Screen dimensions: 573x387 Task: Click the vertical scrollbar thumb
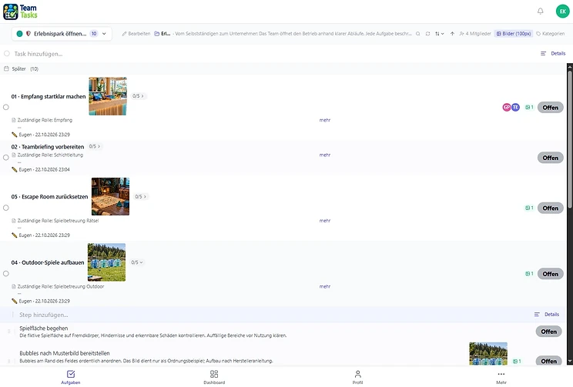point(570,140)
